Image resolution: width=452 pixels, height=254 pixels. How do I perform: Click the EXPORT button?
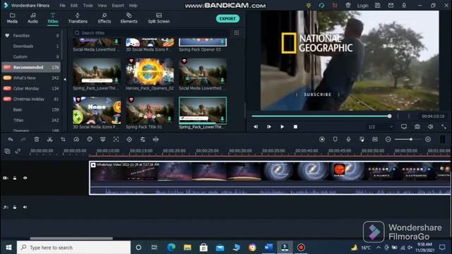click(227, 19)
